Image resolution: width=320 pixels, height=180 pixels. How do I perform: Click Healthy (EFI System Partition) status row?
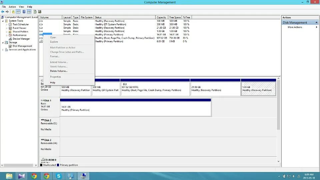110,24
